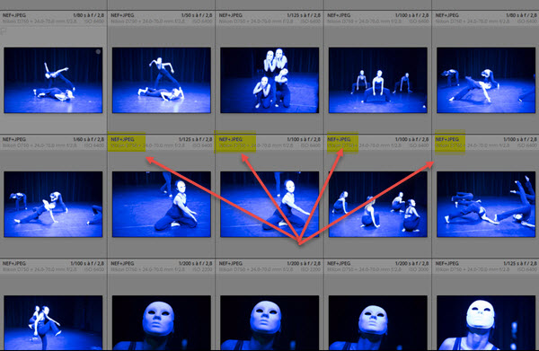Select the dancers with raised legs thumbnail
This screenshot has height=351, width=539.
(x=486, y=204)
